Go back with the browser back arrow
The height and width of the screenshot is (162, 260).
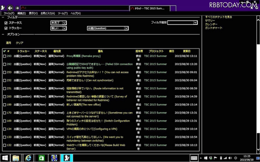(x=10, y=8)
